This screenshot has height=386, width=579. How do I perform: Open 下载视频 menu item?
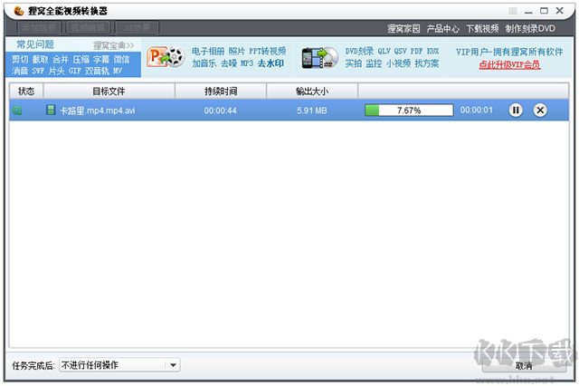pos(482,28)
